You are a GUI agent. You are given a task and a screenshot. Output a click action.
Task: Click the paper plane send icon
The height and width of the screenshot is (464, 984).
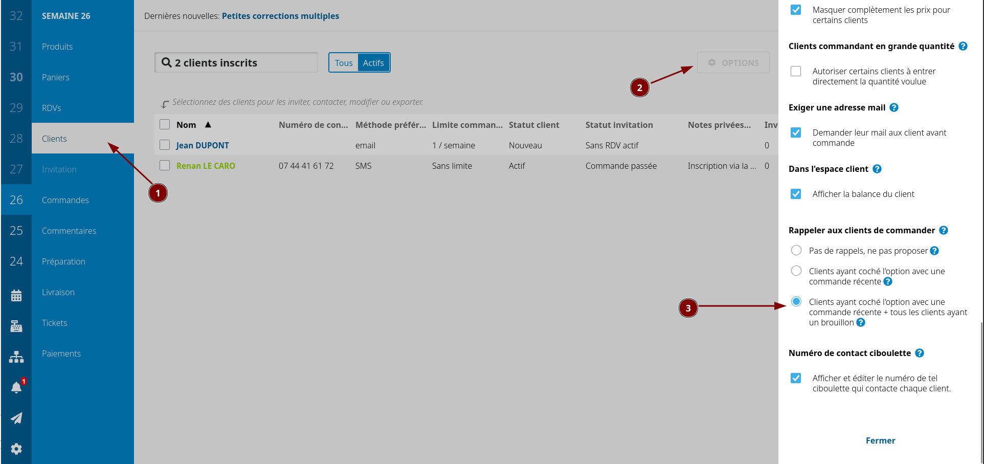point(16,418)
